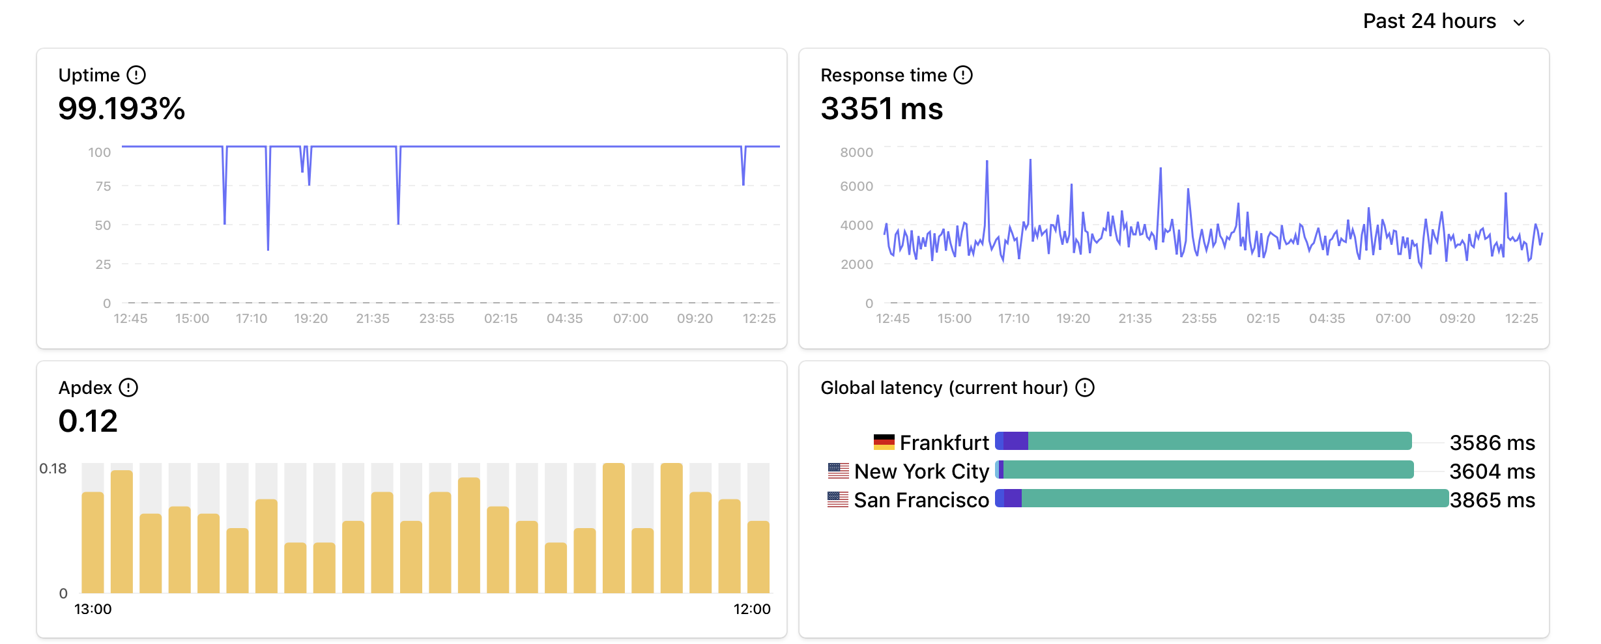Click the 3865 ms San Francisco latency label
This screenshot has width=1601, height=644.
[1492, 500]
